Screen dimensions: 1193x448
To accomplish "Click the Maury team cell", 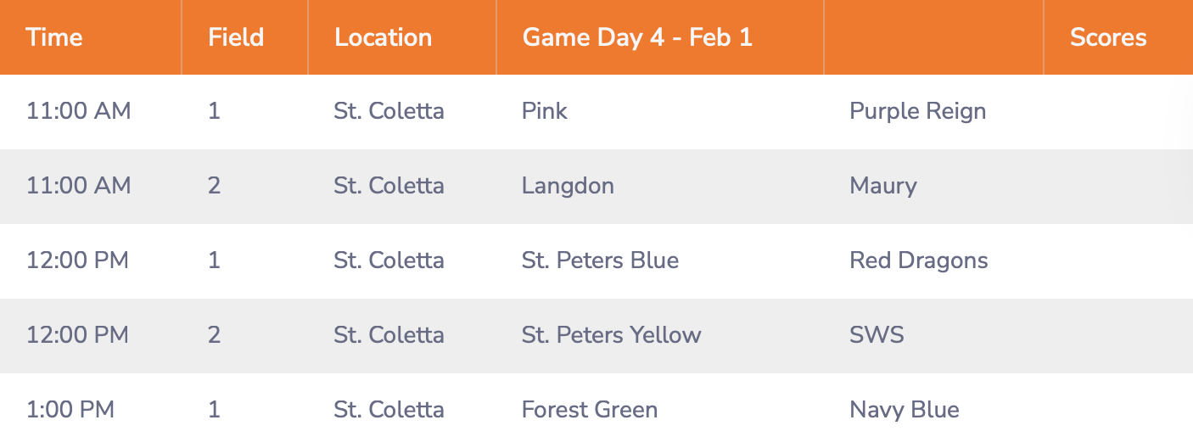I will tap(883, 186).
